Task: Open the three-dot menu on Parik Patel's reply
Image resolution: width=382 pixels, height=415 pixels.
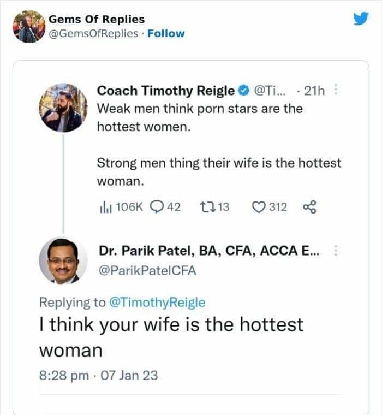Action: pyautogui.click(x=336, y=251)
